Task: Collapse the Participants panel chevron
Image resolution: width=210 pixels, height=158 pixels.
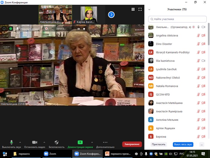Action: (x=149, y=10)
